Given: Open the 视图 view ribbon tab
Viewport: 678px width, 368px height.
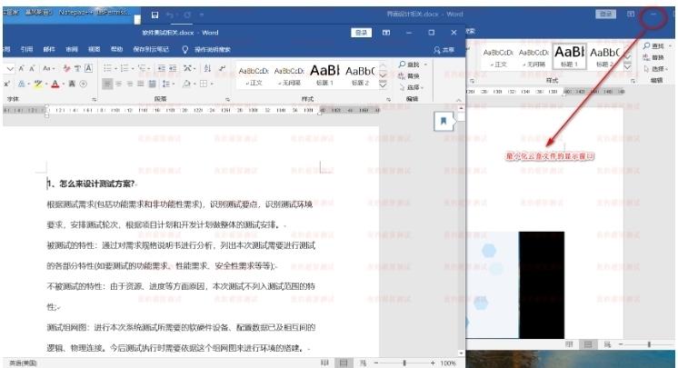Looking at the screenshot, I should pyautogui.click(x=94, y=49).
